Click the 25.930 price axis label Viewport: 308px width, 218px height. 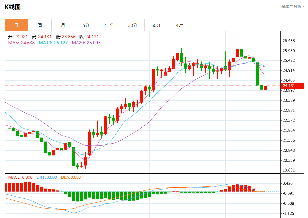[x=289, y=51]
